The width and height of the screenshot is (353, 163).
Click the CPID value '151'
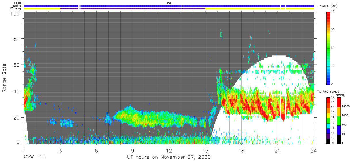tap(169, 3)
